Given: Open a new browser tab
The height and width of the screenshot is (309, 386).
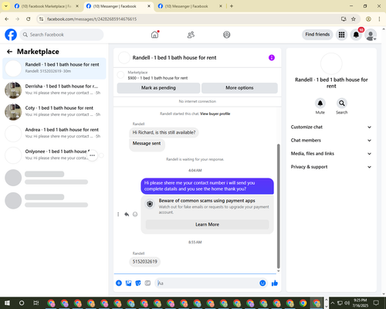Looking at the screenshot, I should pos(232,6).
